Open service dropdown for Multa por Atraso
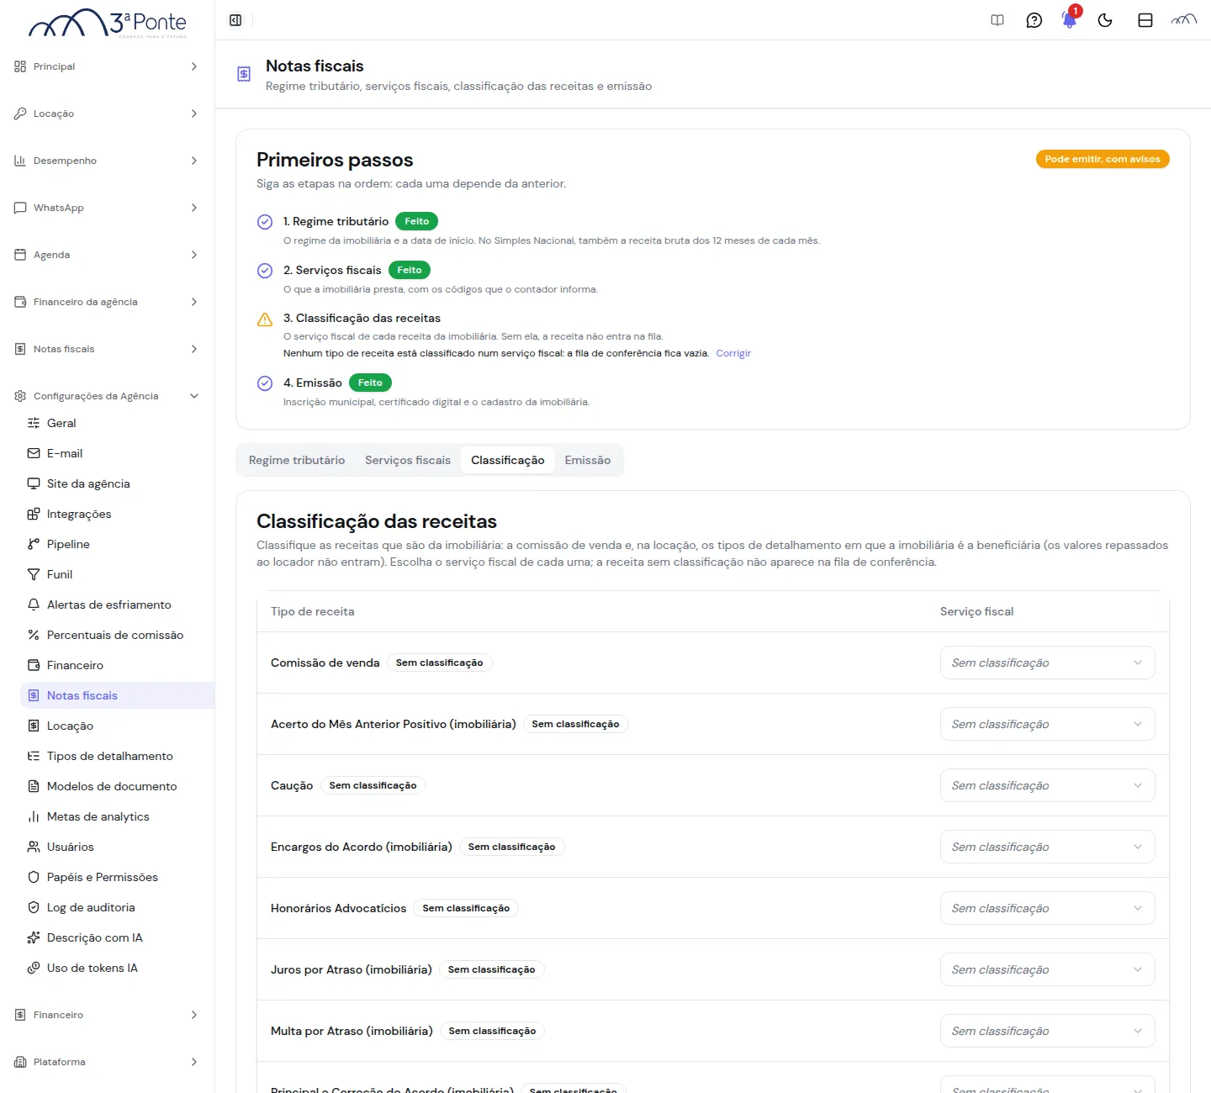Screen dimensions: 1211x1093 tap(1047, 1031)
